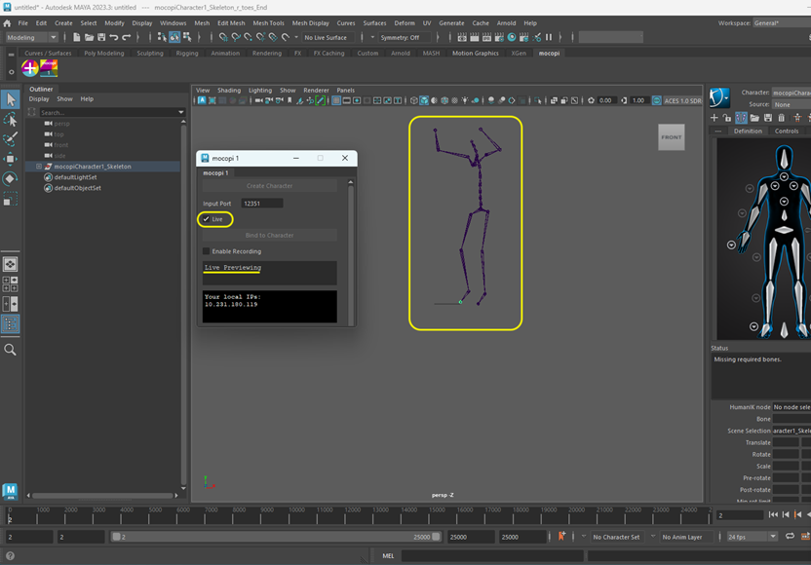Select the arrow Select tool in toolbox
Viewport: 811px width, 565px height.
click(x=11, y=99)
